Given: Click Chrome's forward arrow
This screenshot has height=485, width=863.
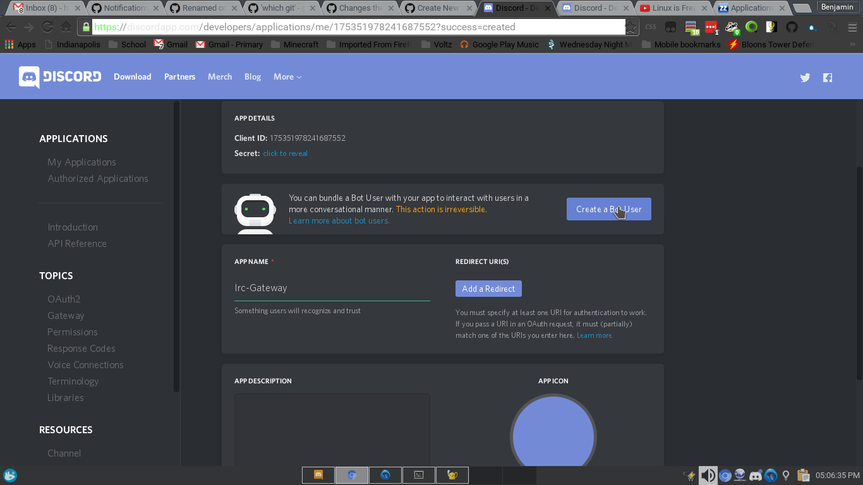Looking at the screenshot, I should pyautogui.click(x=28, y=27).
